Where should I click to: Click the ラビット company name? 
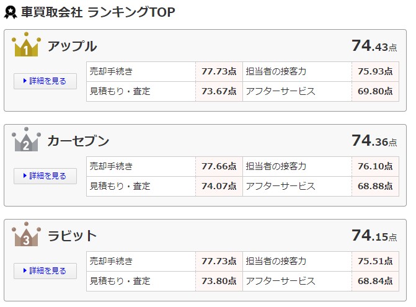[x=72, y=236]
